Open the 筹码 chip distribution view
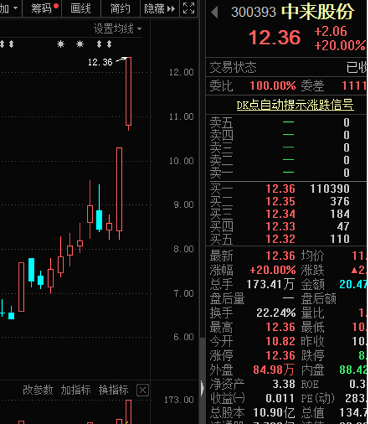368x424 pixels. 42,9
